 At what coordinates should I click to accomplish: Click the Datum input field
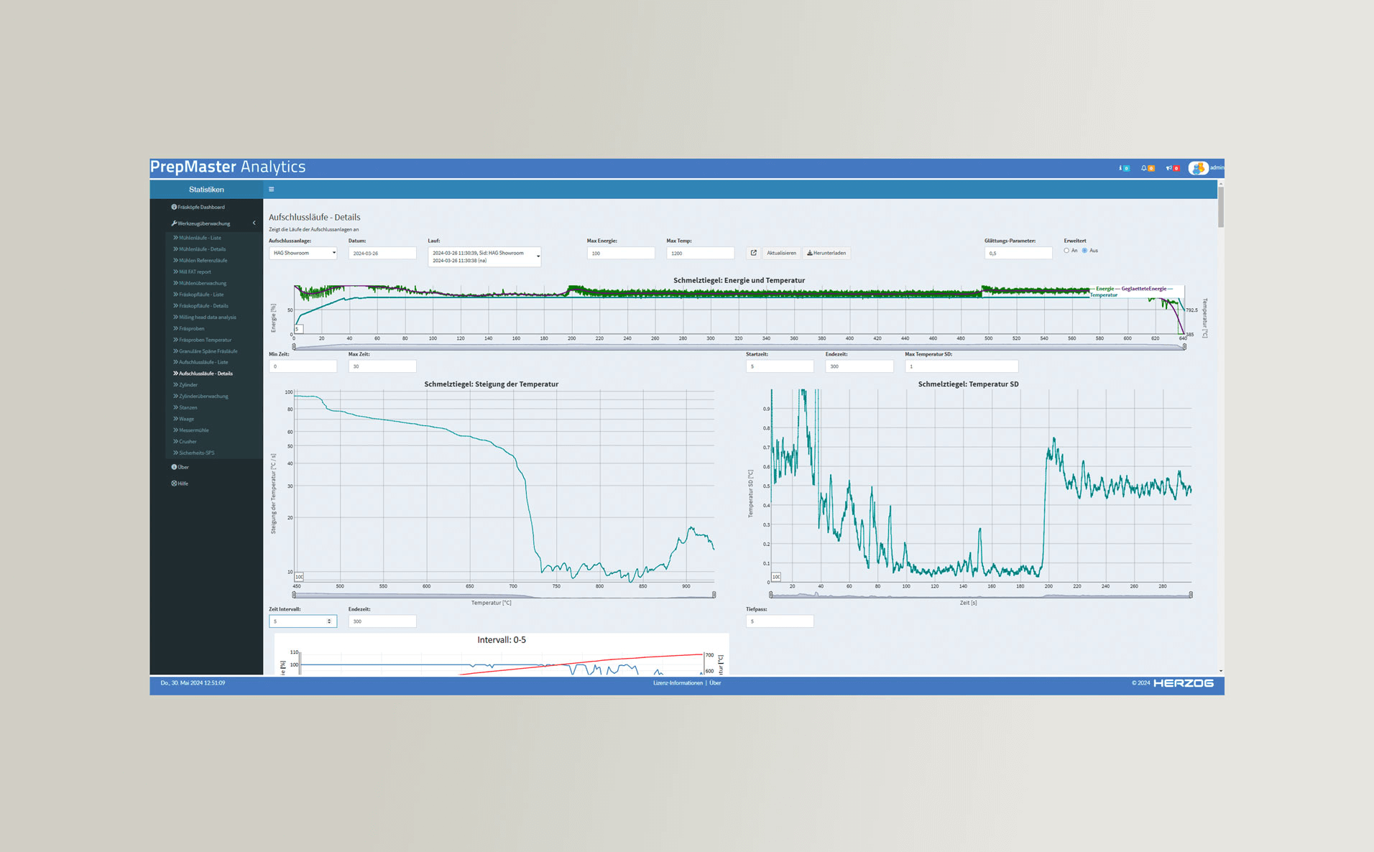tap(382, 253)
